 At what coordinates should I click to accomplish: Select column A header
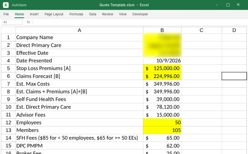[x=79, y=30]
